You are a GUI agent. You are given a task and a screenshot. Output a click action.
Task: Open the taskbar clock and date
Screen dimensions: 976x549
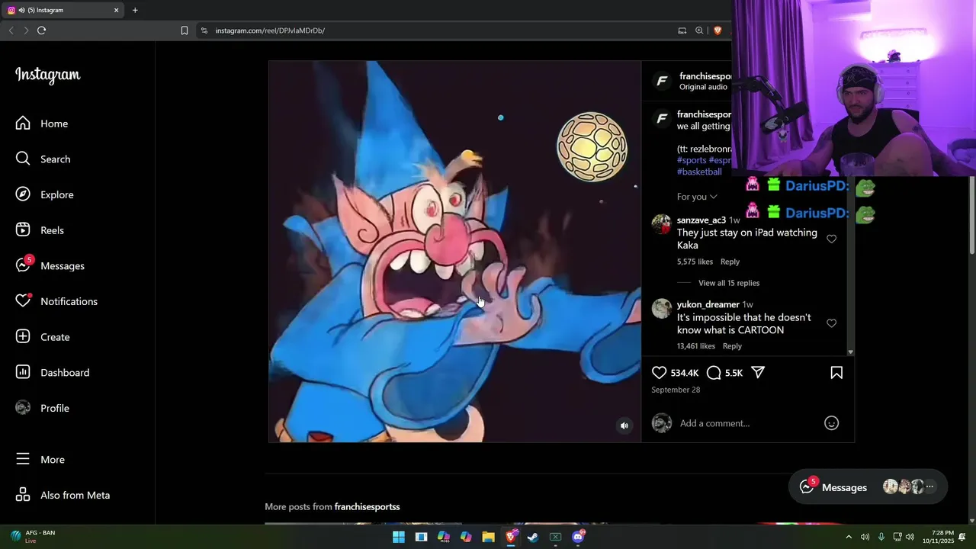[938, 537]
